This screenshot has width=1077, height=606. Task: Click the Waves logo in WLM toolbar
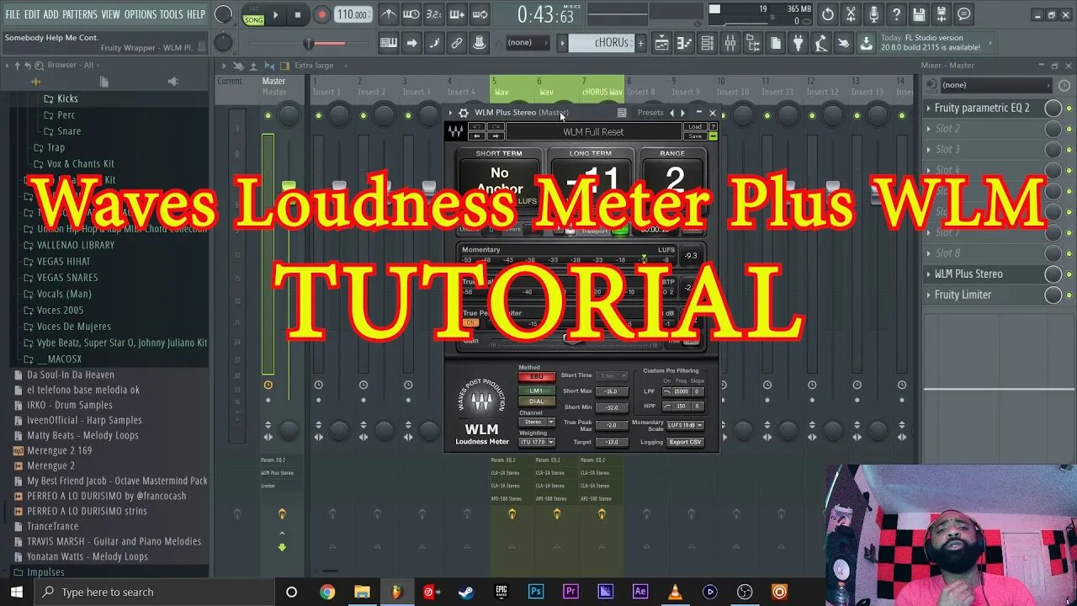[455, 131]
